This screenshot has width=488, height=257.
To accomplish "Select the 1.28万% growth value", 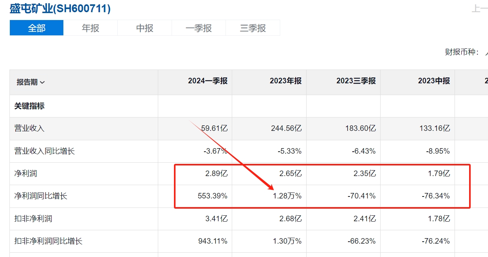I will 288,196.
